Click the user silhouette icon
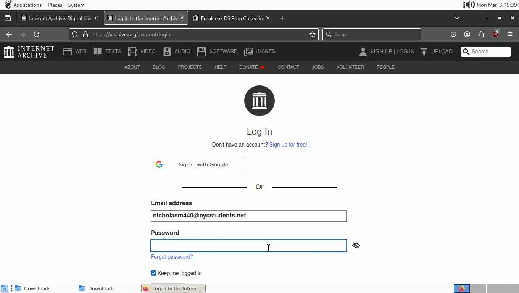This screenshot has height=293, width=519. tap(363, 52)
